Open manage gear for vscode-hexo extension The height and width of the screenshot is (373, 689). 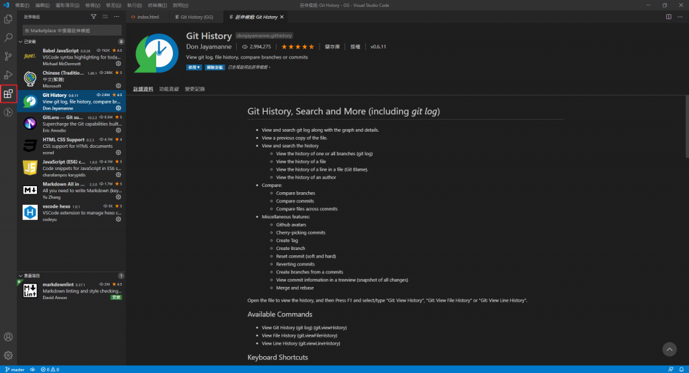[118, 219]
